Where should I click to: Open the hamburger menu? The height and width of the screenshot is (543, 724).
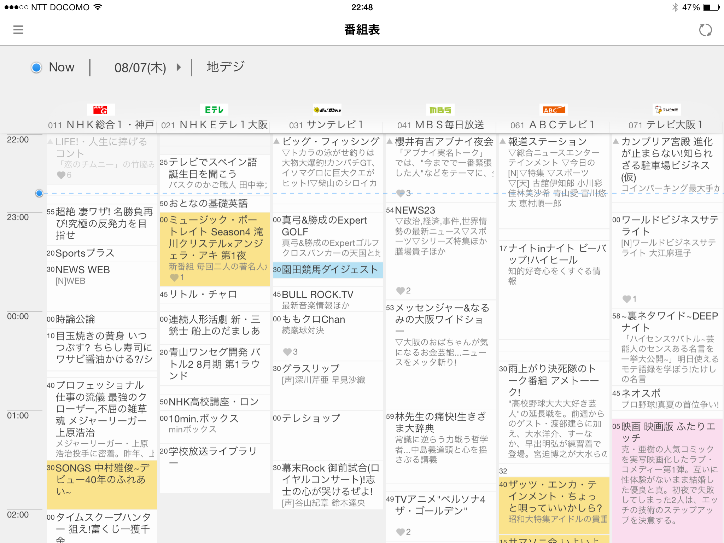click(18, 30)
